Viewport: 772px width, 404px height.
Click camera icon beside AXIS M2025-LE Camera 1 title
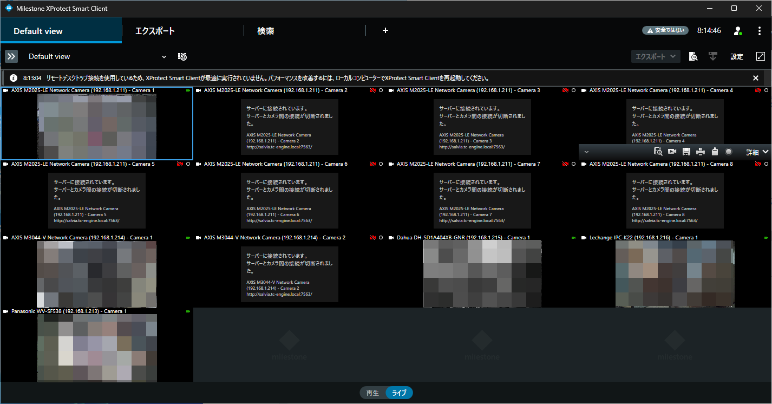[x=6, y=90]
